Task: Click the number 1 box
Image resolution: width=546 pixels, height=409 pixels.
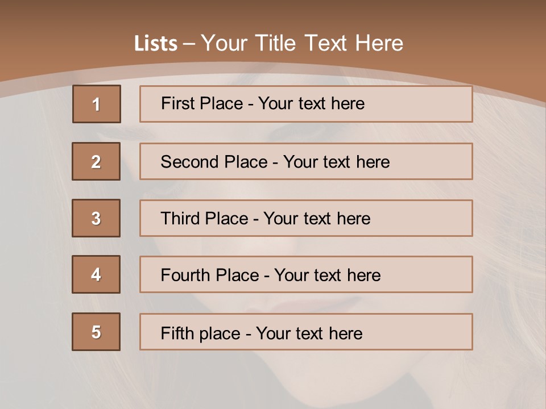Action: coord(96,104)
